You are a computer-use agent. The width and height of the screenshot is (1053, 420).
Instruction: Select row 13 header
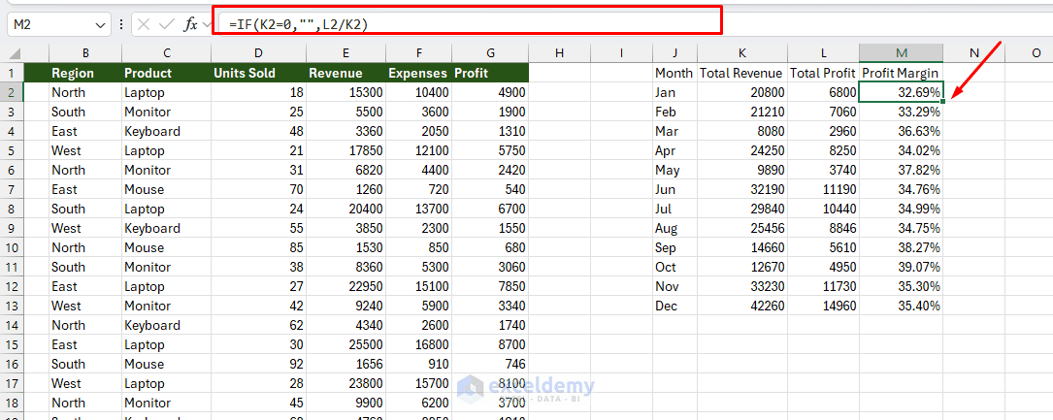(12, 306)
